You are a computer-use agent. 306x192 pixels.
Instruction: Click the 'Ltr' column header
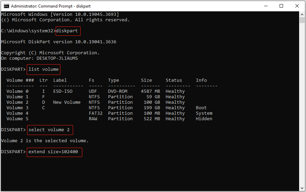tap(44, 80)
